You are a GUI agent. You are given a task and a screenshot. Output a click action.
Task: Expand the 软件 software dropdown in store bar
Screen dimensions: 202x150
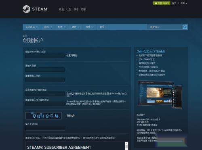(x=62, y=27)
